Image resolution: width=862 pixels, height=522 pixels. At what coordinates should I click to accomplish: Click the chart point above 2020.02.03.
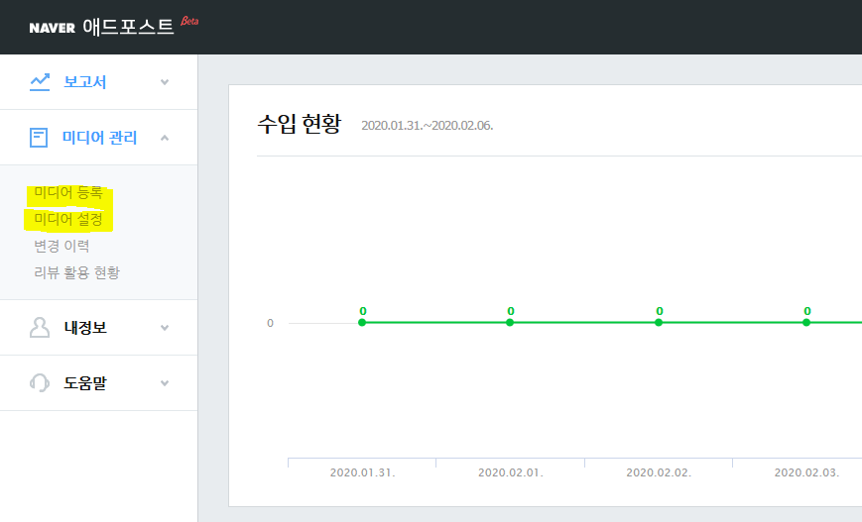tap(806, 322)
